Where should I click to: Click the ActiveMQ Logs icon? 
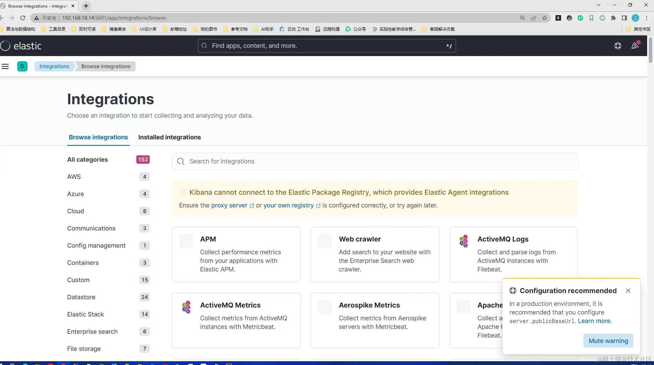(464, 241)
